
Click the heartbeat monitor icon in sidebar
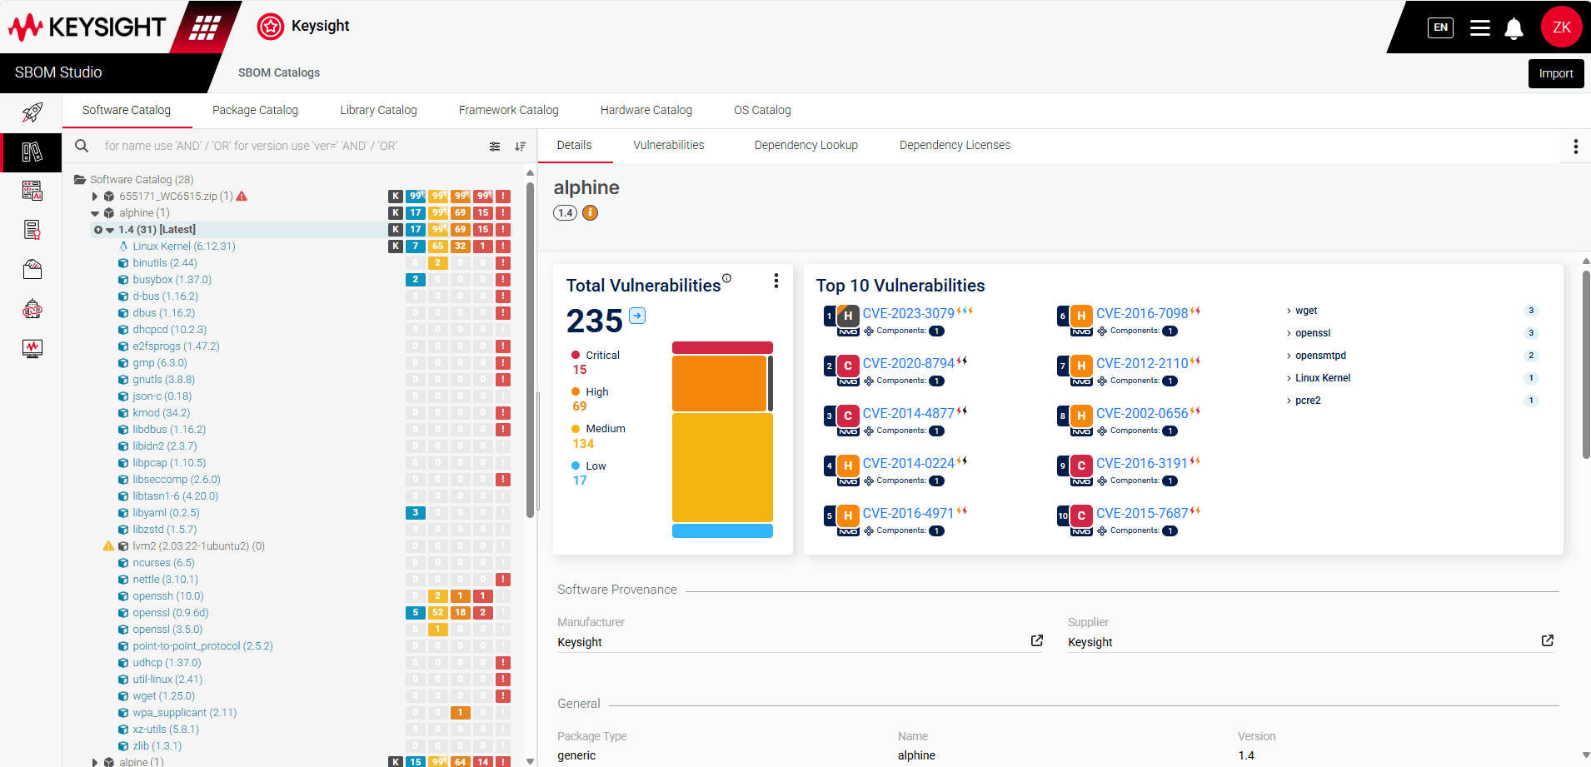point(32,348)
